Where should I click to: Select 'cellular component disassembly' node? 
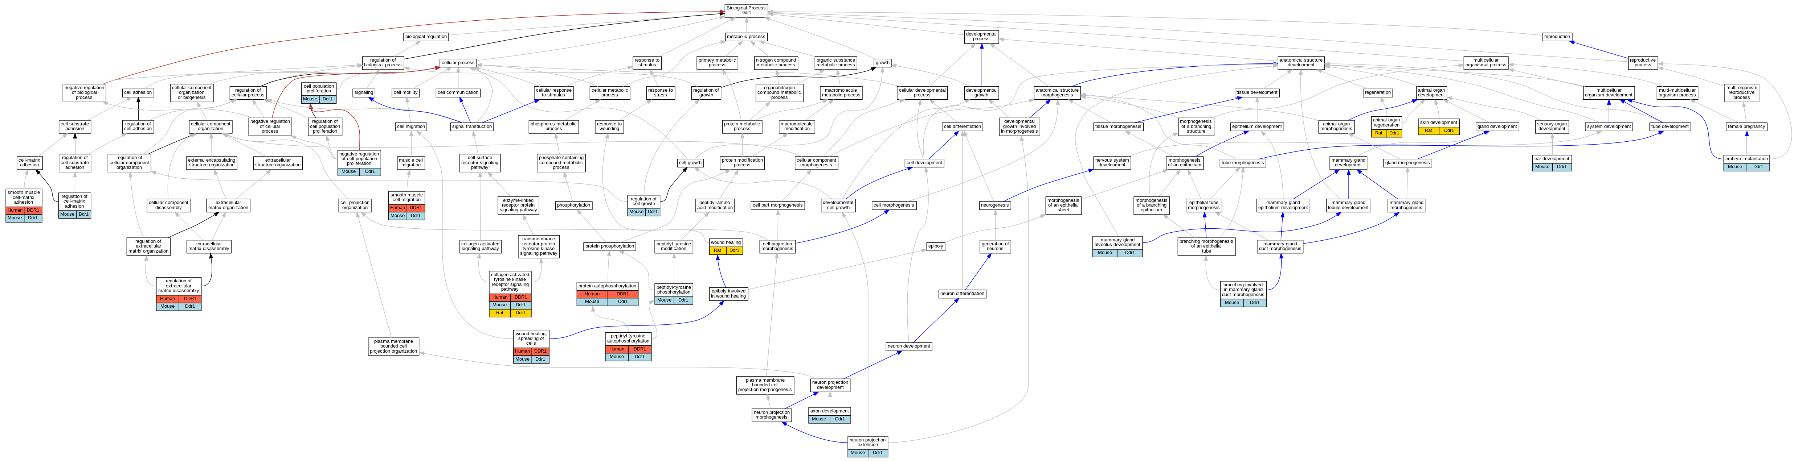click(x=168, y=205)
